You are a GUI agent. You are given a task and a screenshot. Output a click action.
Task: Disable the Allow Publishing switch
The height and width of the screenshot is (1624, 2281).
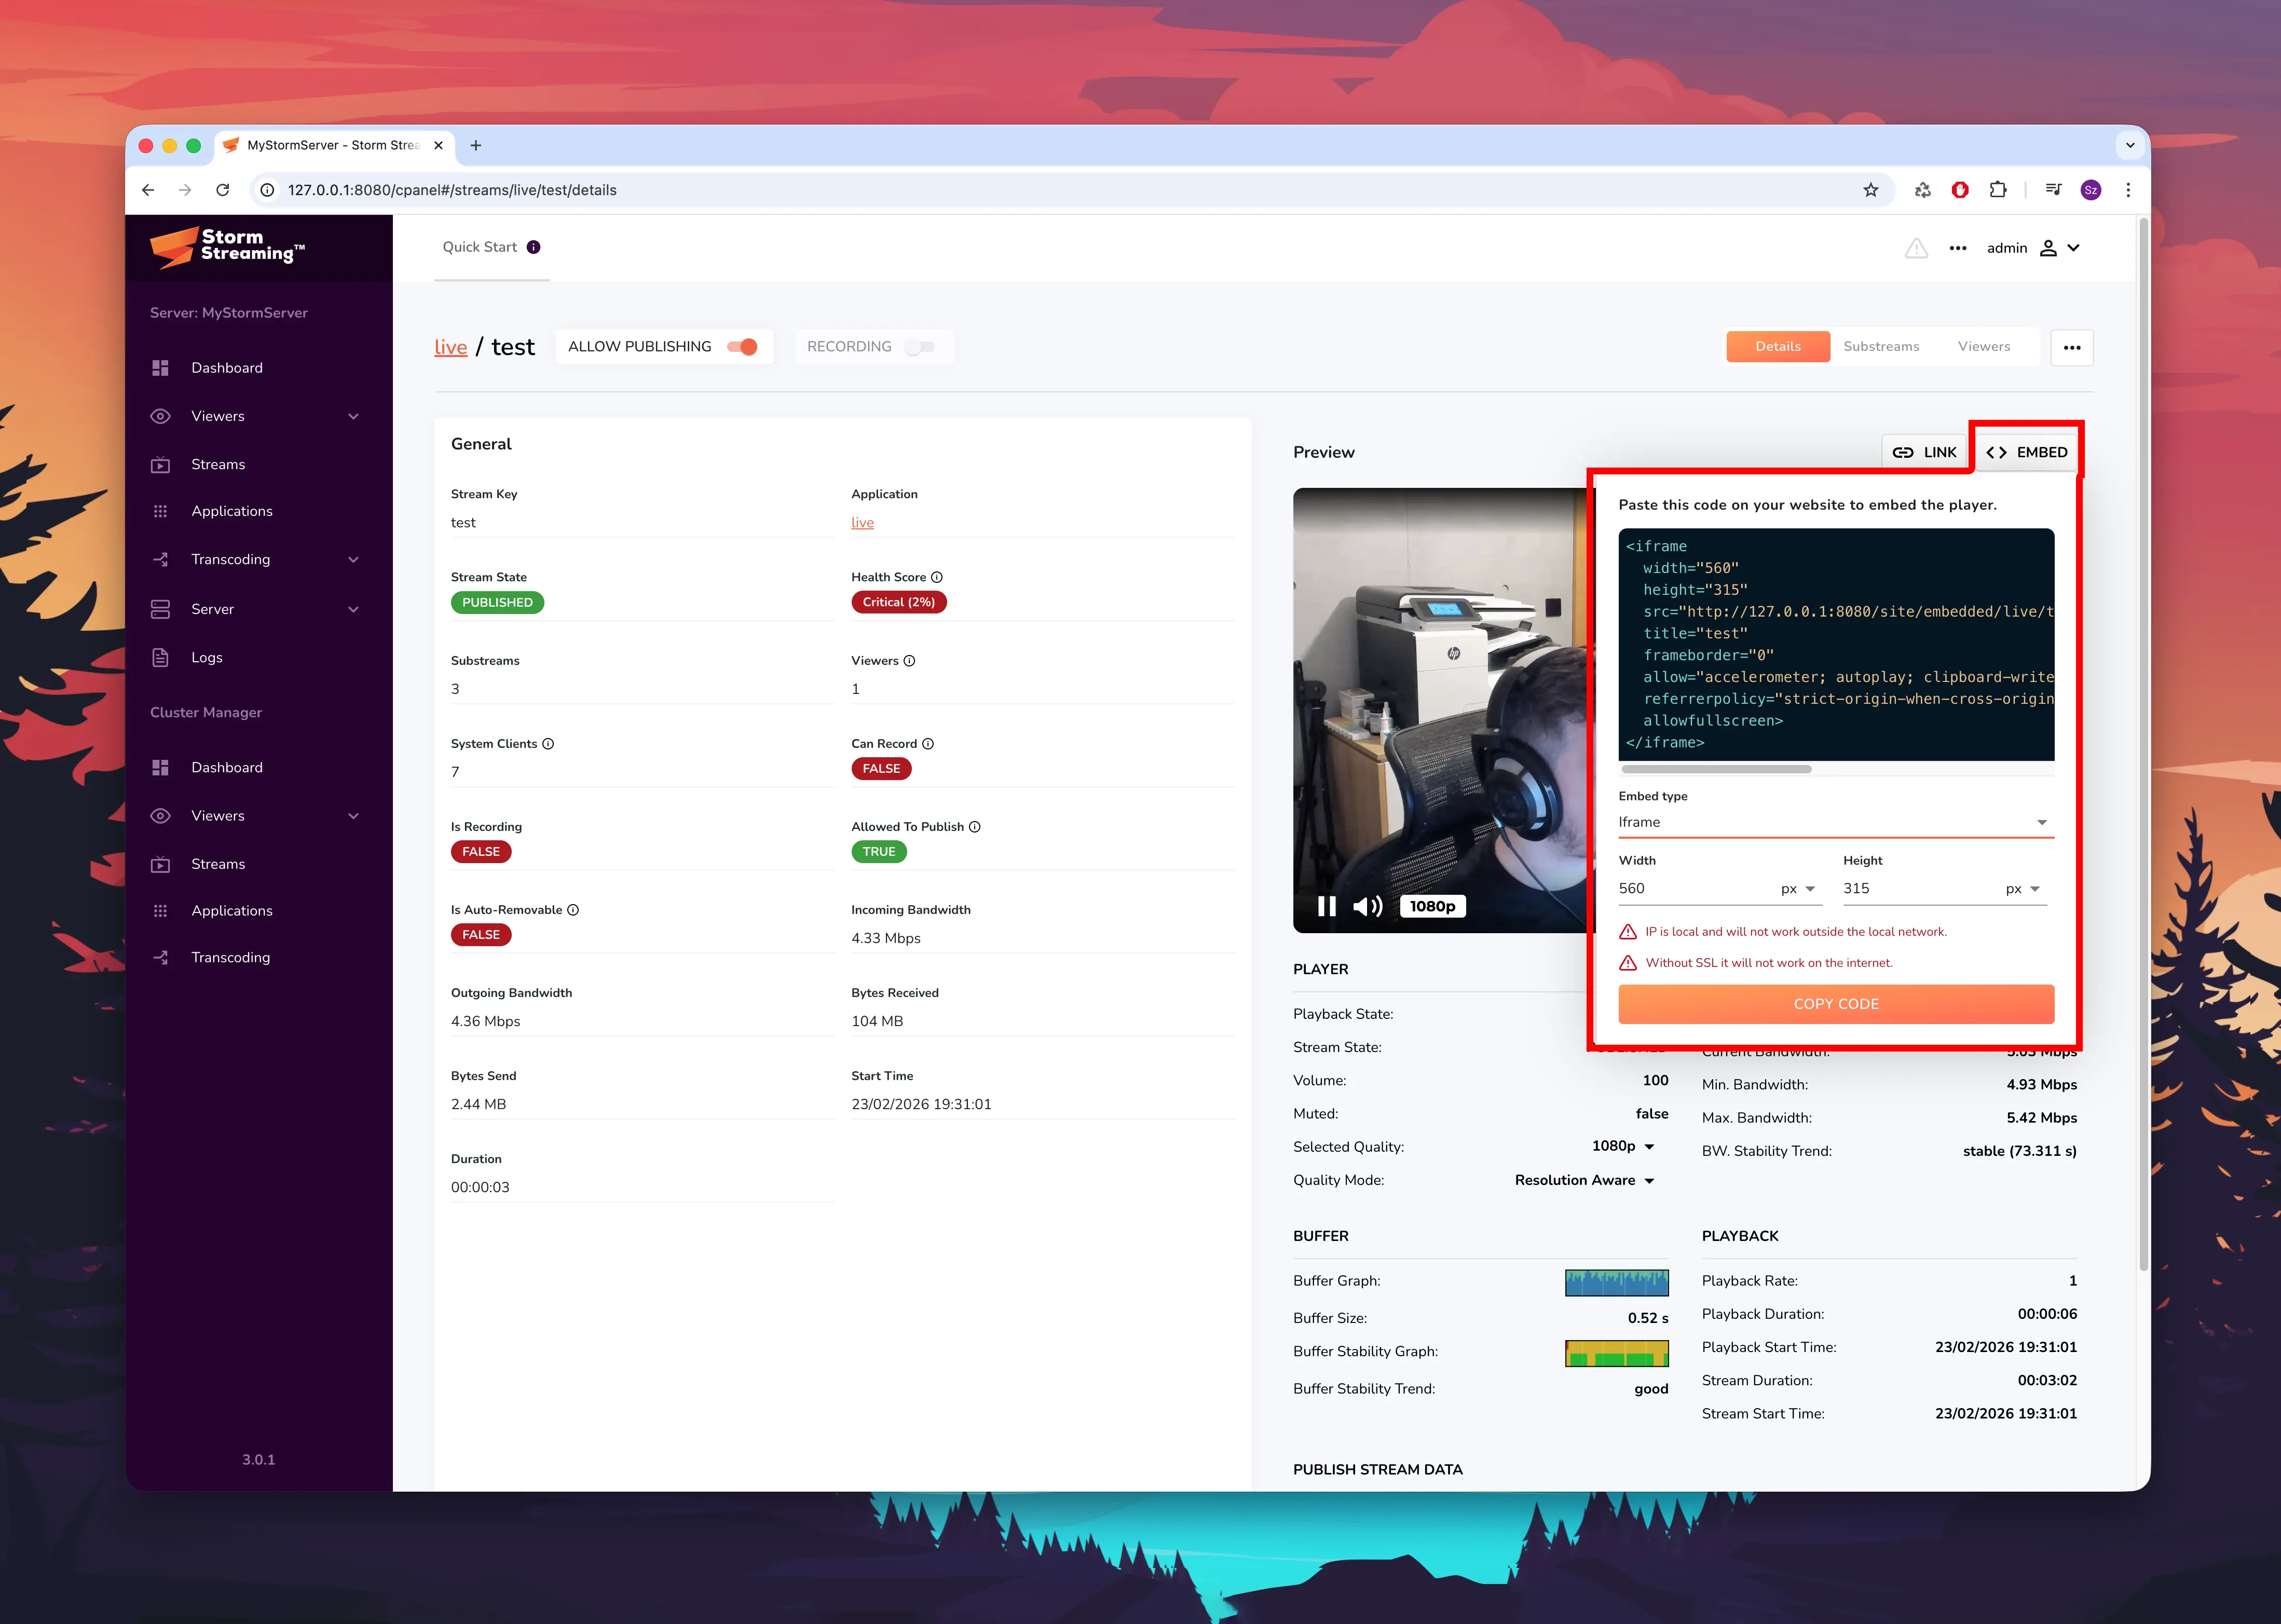point(743,347)
